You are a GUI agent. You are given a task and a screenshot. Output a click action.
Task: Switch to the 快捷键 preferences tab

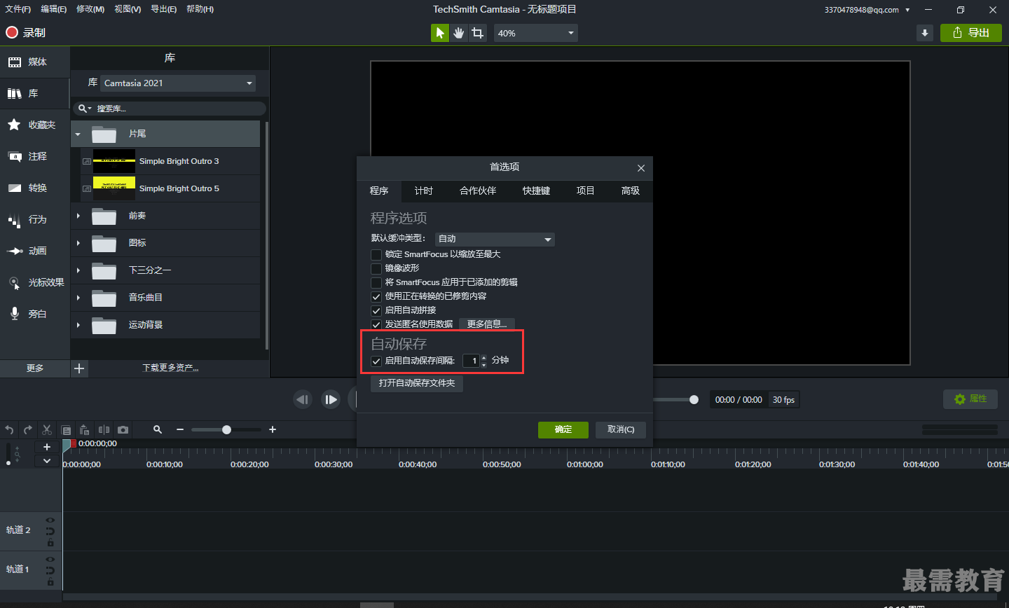(536, 191)
